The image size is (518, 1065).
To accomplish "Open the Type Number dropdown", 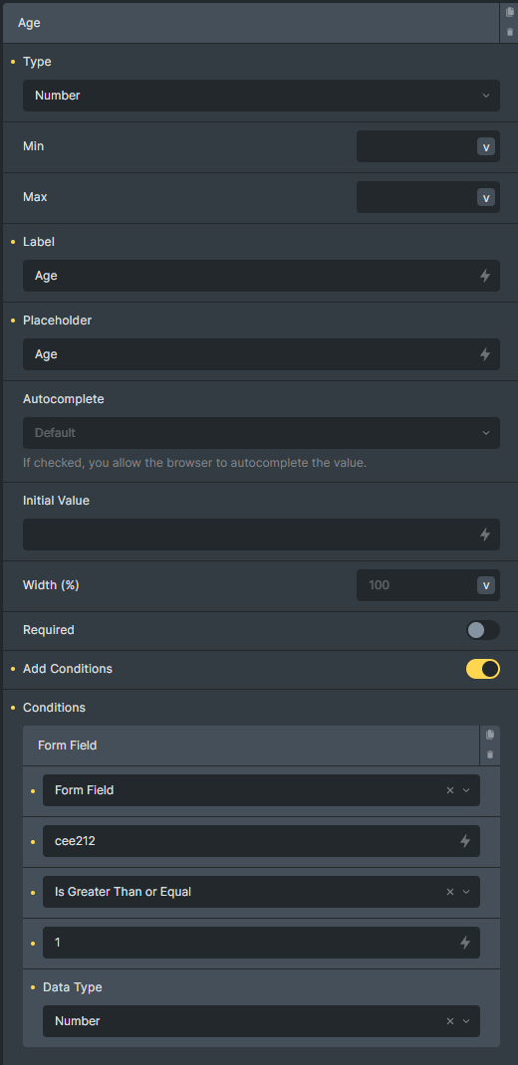I will click(x=262, y=96).
